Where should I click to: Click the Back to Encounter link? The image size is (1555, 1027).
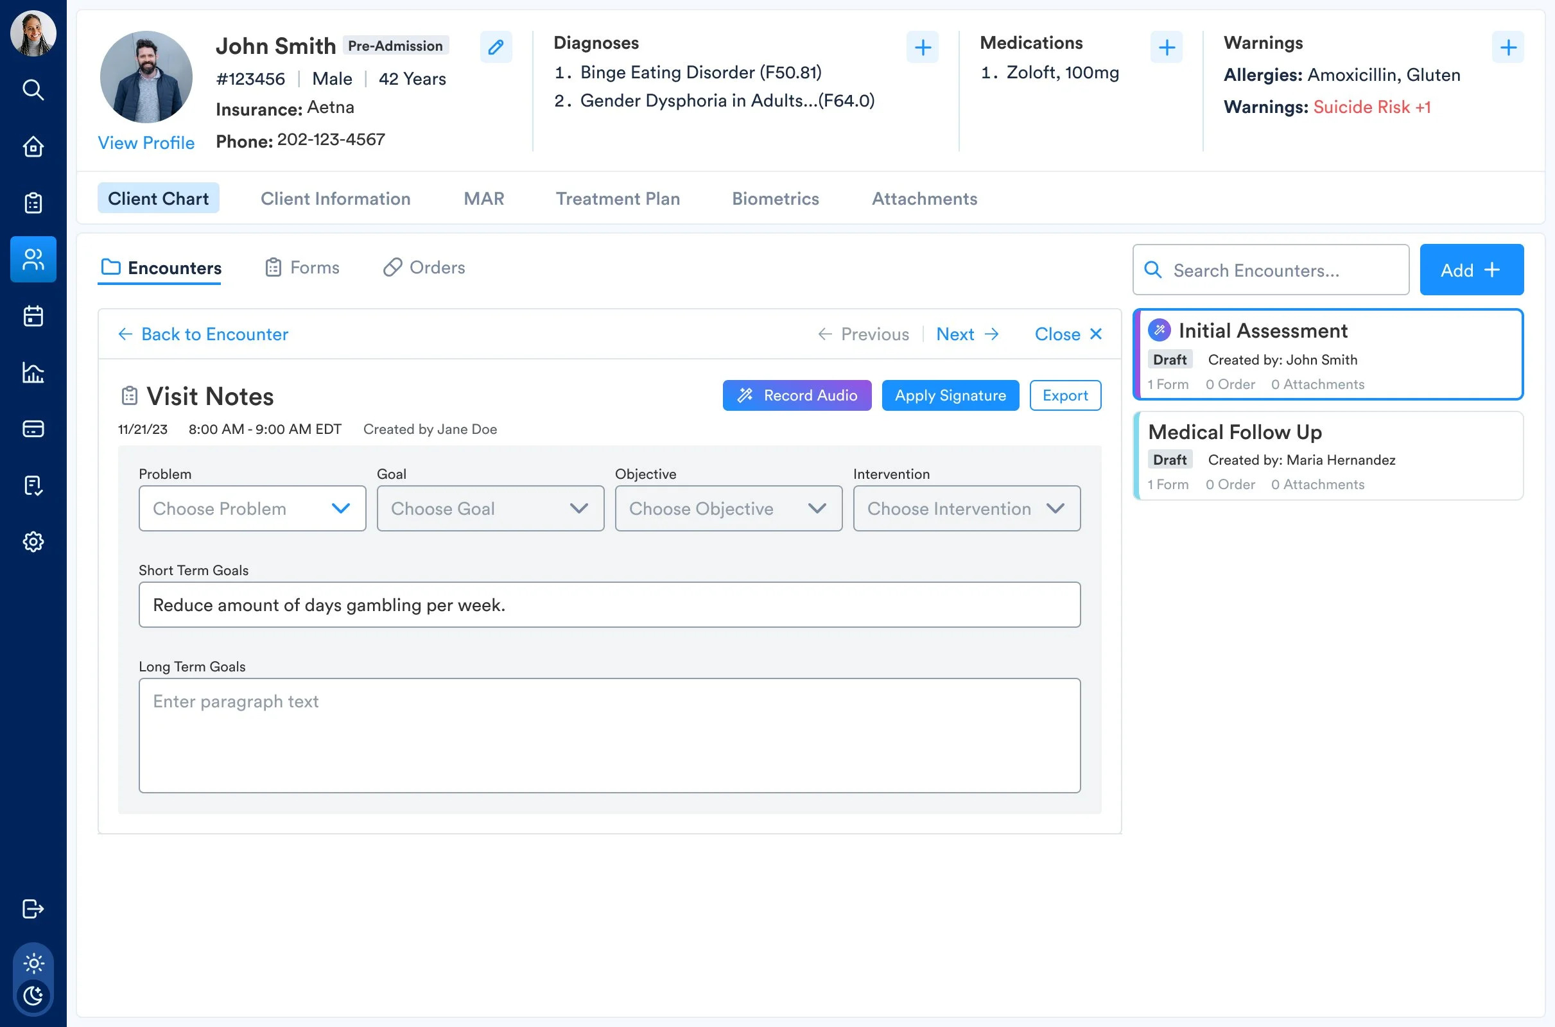click(203, 334)
